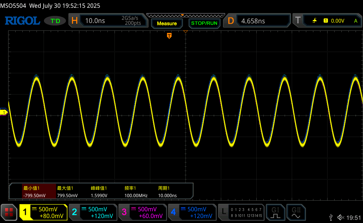This screenshot has width=363, height=223.
Task: Click channel 3 DC coupling icon
Action: [x=134, y=209]
